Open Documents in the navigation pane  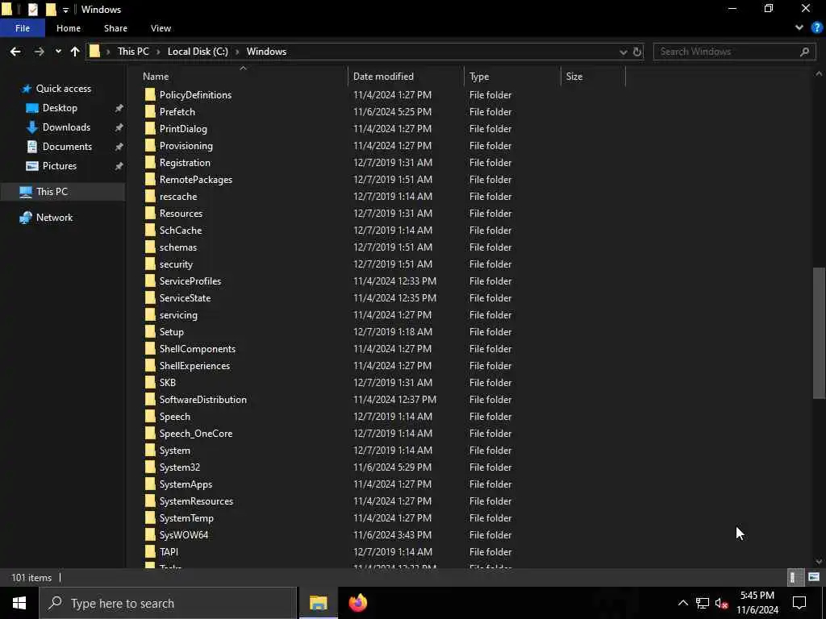67,147
